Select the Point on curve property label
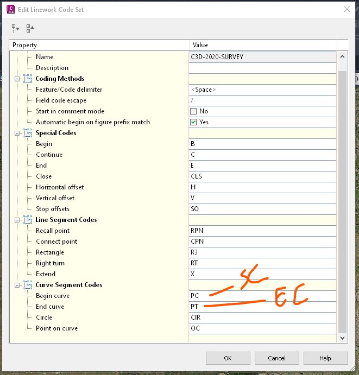Viewport: 359px width, 375px height. tap(56, 328)
